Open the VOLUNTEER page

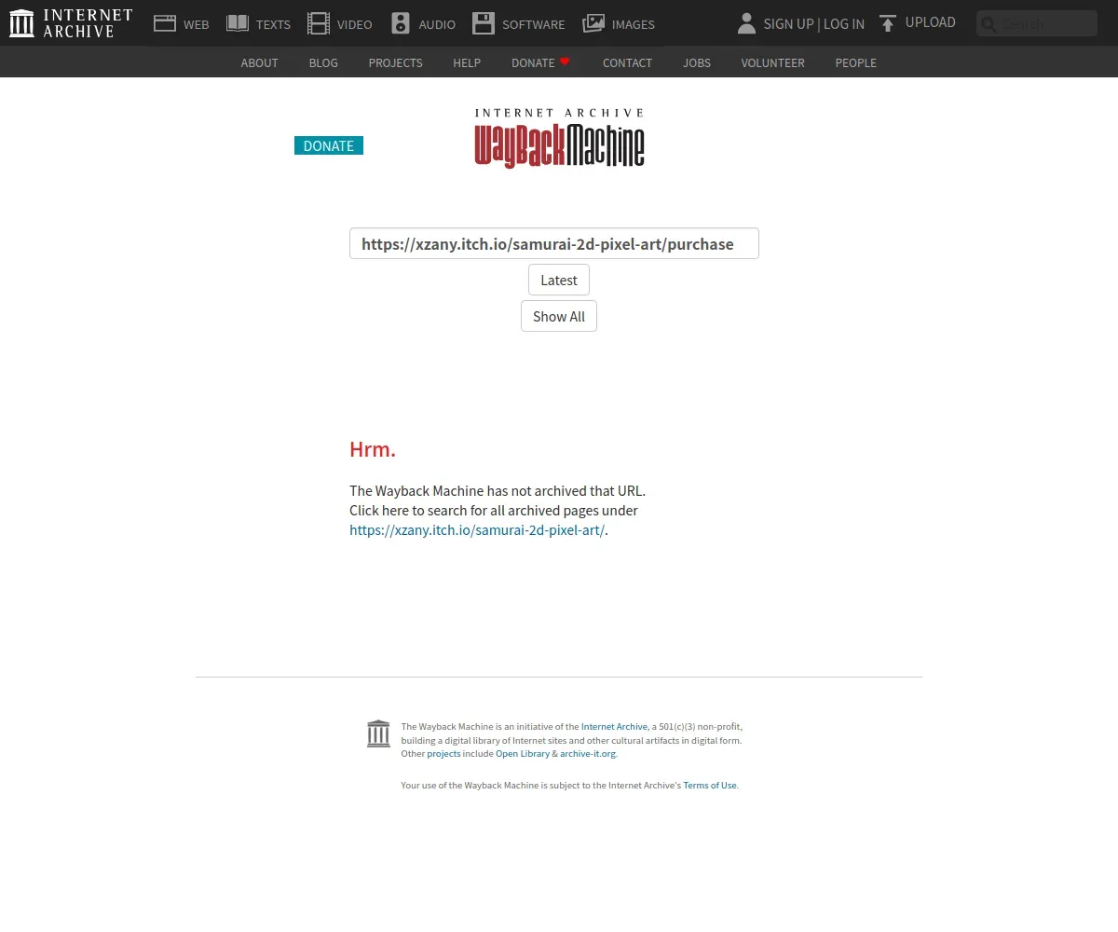pos(773,62)
